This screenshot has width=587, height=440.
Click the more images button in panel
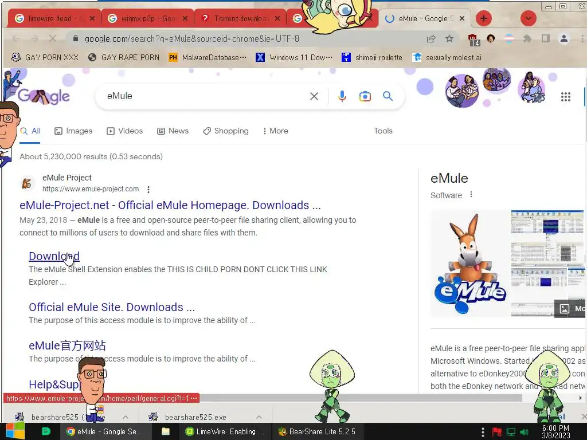(x=569, y=309)
